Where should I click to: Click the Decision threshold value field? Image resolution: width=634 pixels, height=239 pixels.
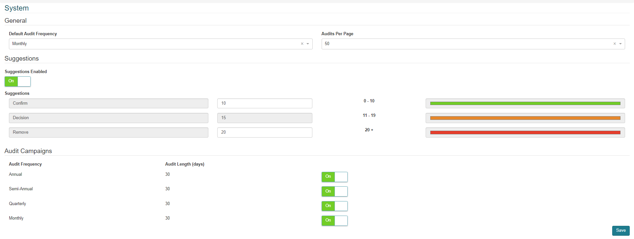coord(264,118)
